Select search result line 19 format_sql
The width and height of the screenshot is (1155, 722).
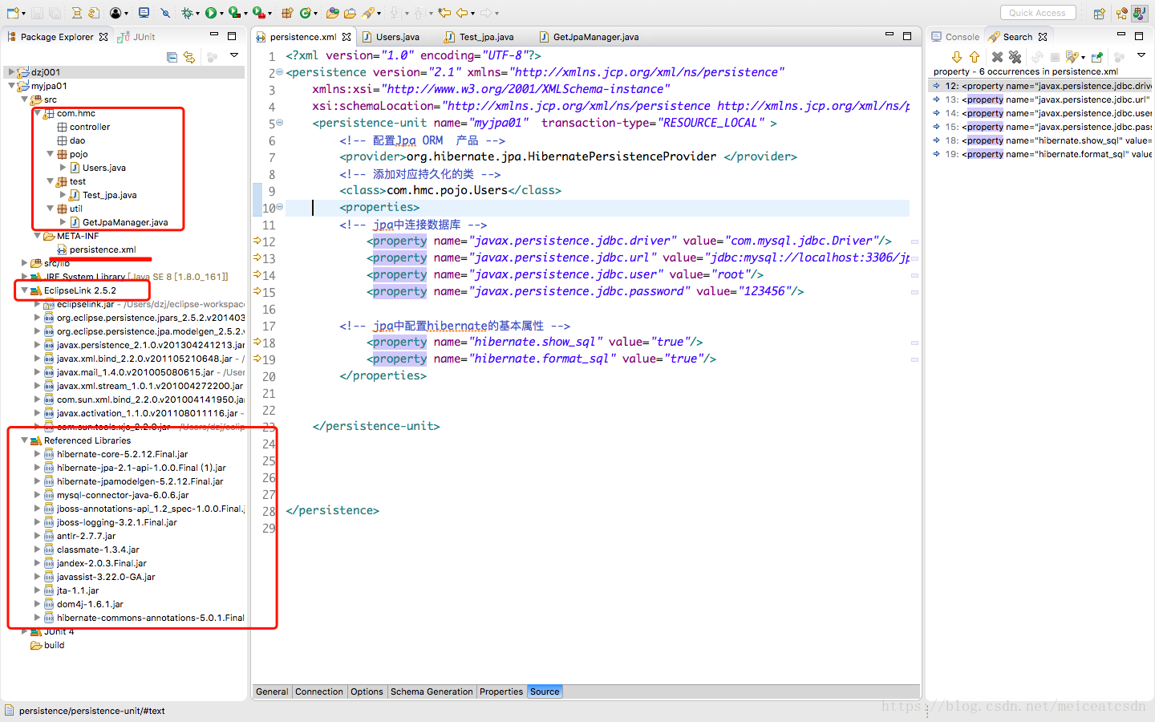pyautogui.click(x=1041, y=154)
